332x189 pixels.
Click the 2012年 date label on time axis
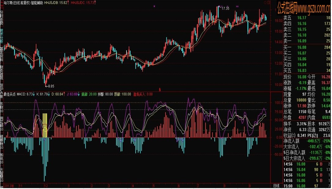point(9,186)
